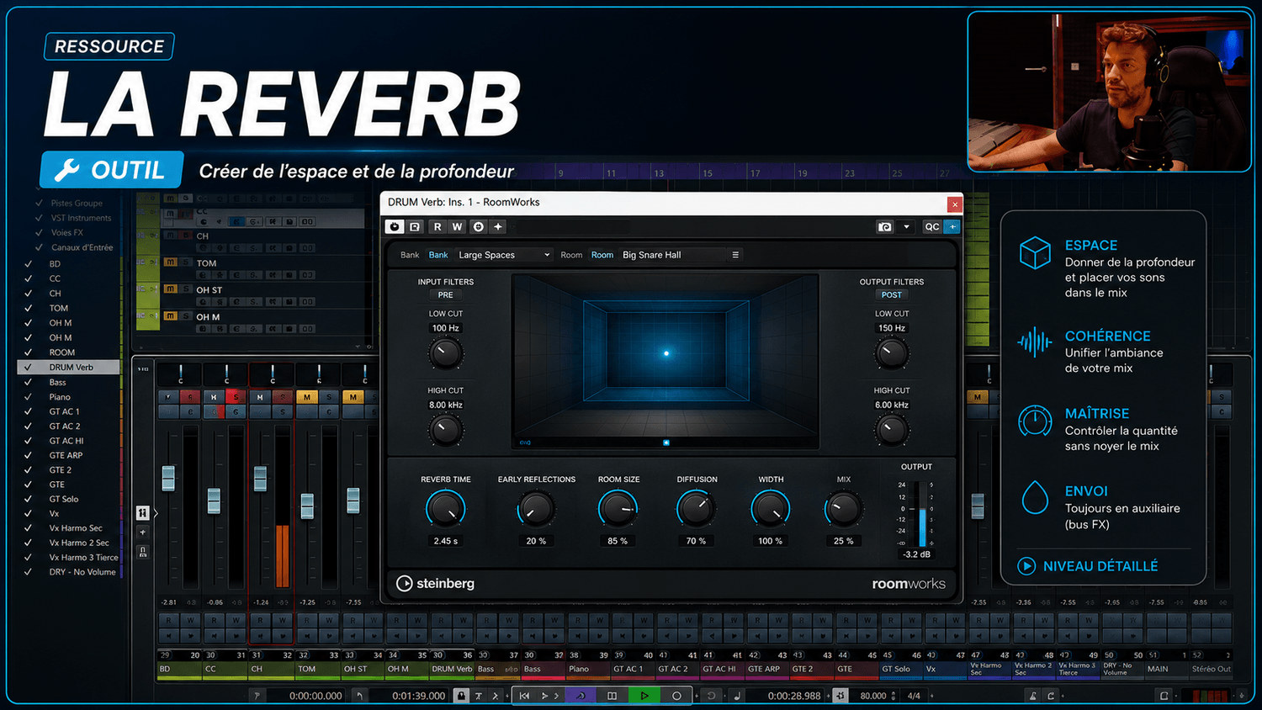The width and height of the screenshot is (1262, 710).
Task: Click the input Low Cut knob at 100 Hz
Action: coord(445,353)
